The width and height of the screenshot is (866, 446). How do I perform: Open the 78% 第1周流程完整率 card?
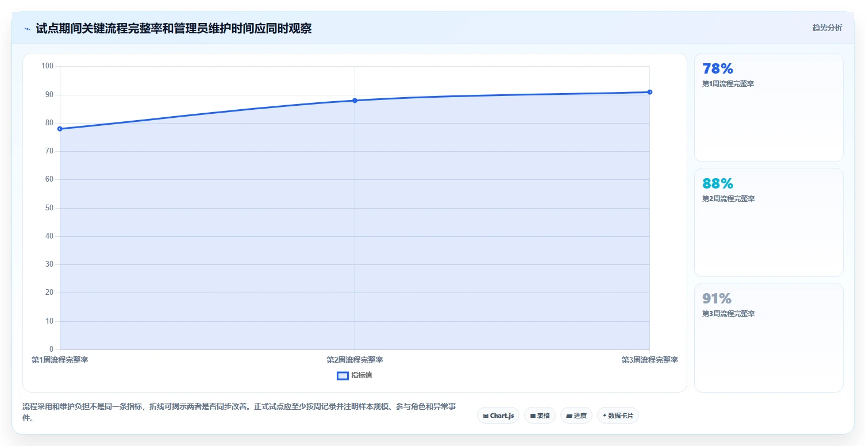click(x=768, y=107)
